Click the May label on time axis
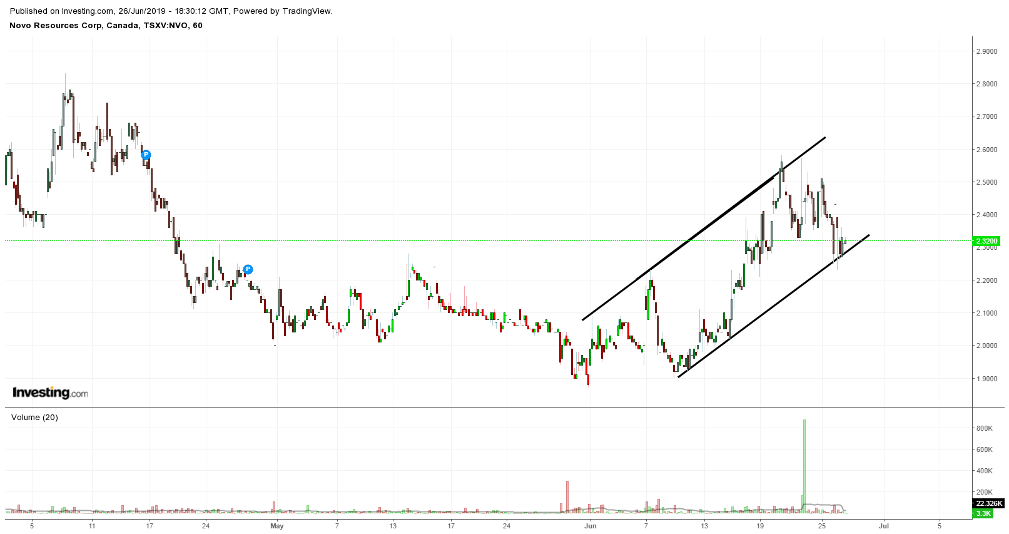The image size is (1009, 534). (x=277, y=526)
